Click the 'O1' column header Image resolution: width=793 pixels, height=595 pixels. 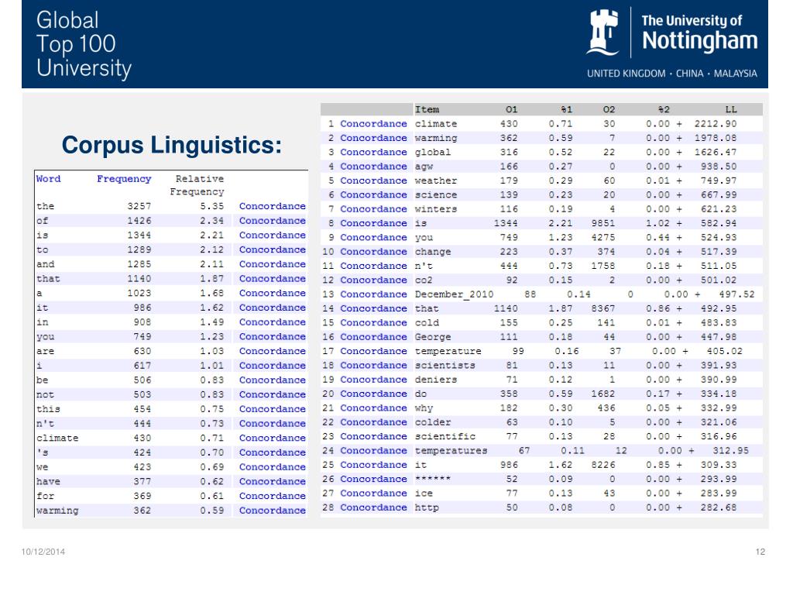point(511,109)
